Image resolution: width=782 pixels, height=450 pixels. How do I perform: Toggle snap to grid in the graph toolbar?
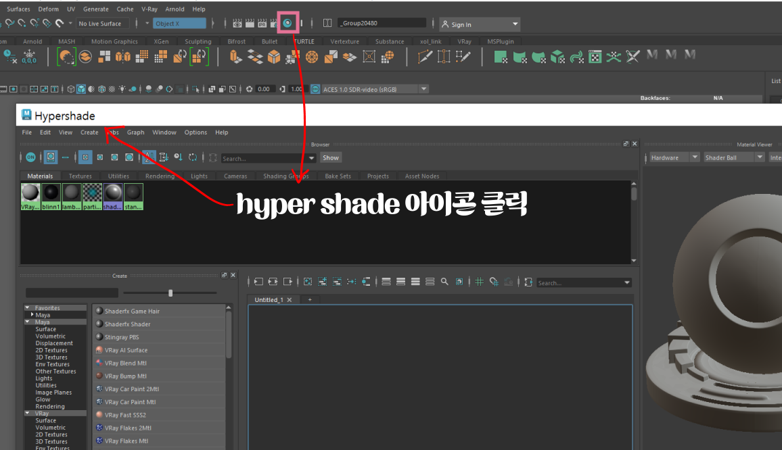pyautogui.click(x=494, y=282)
